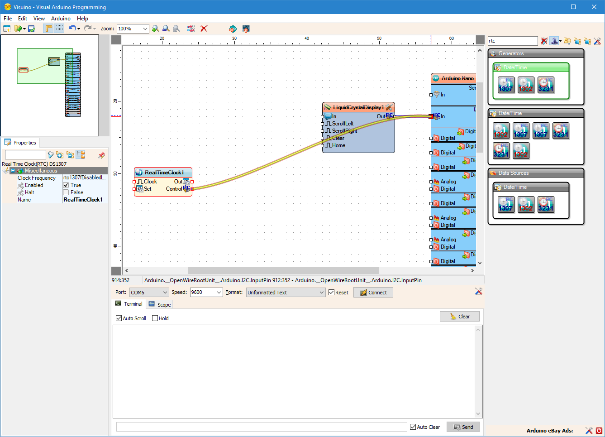Open the Help menu
This screenshot has height=437, width=605.
tap(82, 19)
